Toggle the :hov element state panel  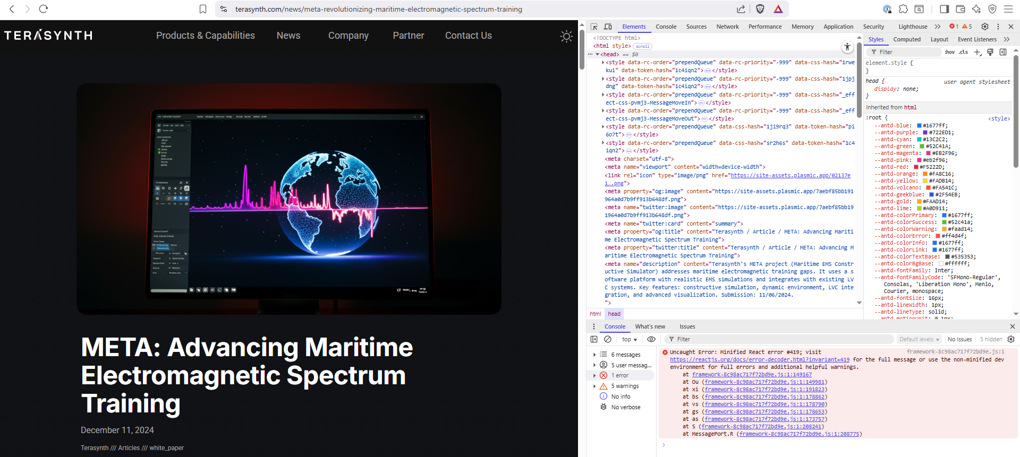[x=949, y=52]
